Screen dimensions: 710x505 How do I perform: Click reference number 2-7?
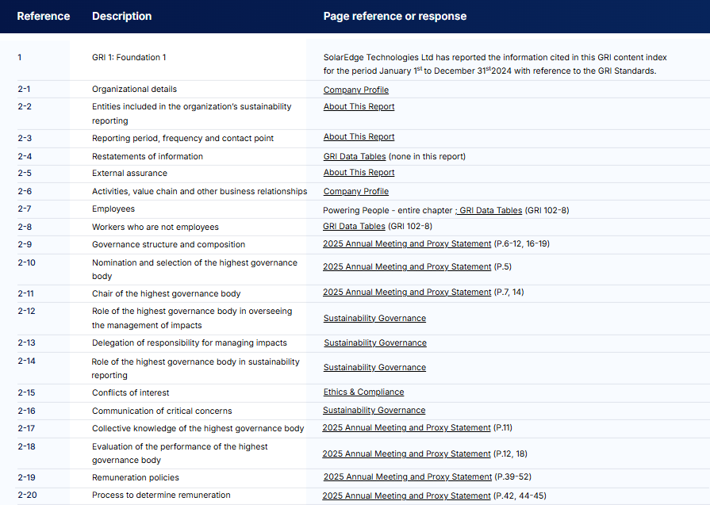[25, 209]
